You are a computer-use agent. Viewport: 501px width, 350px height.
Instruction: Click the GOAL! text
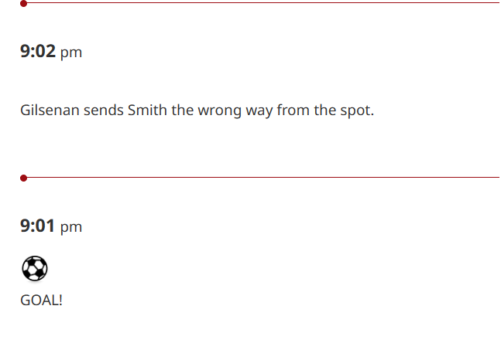pos(41,301)
